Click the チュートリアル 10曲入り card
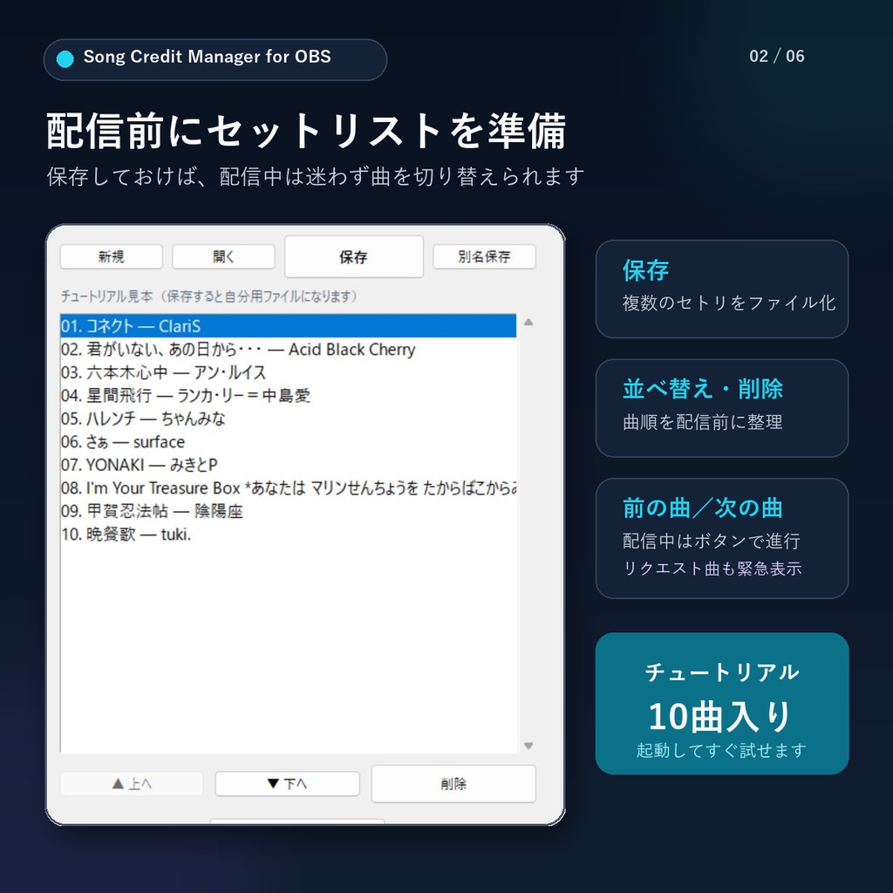 pos(721,704)
